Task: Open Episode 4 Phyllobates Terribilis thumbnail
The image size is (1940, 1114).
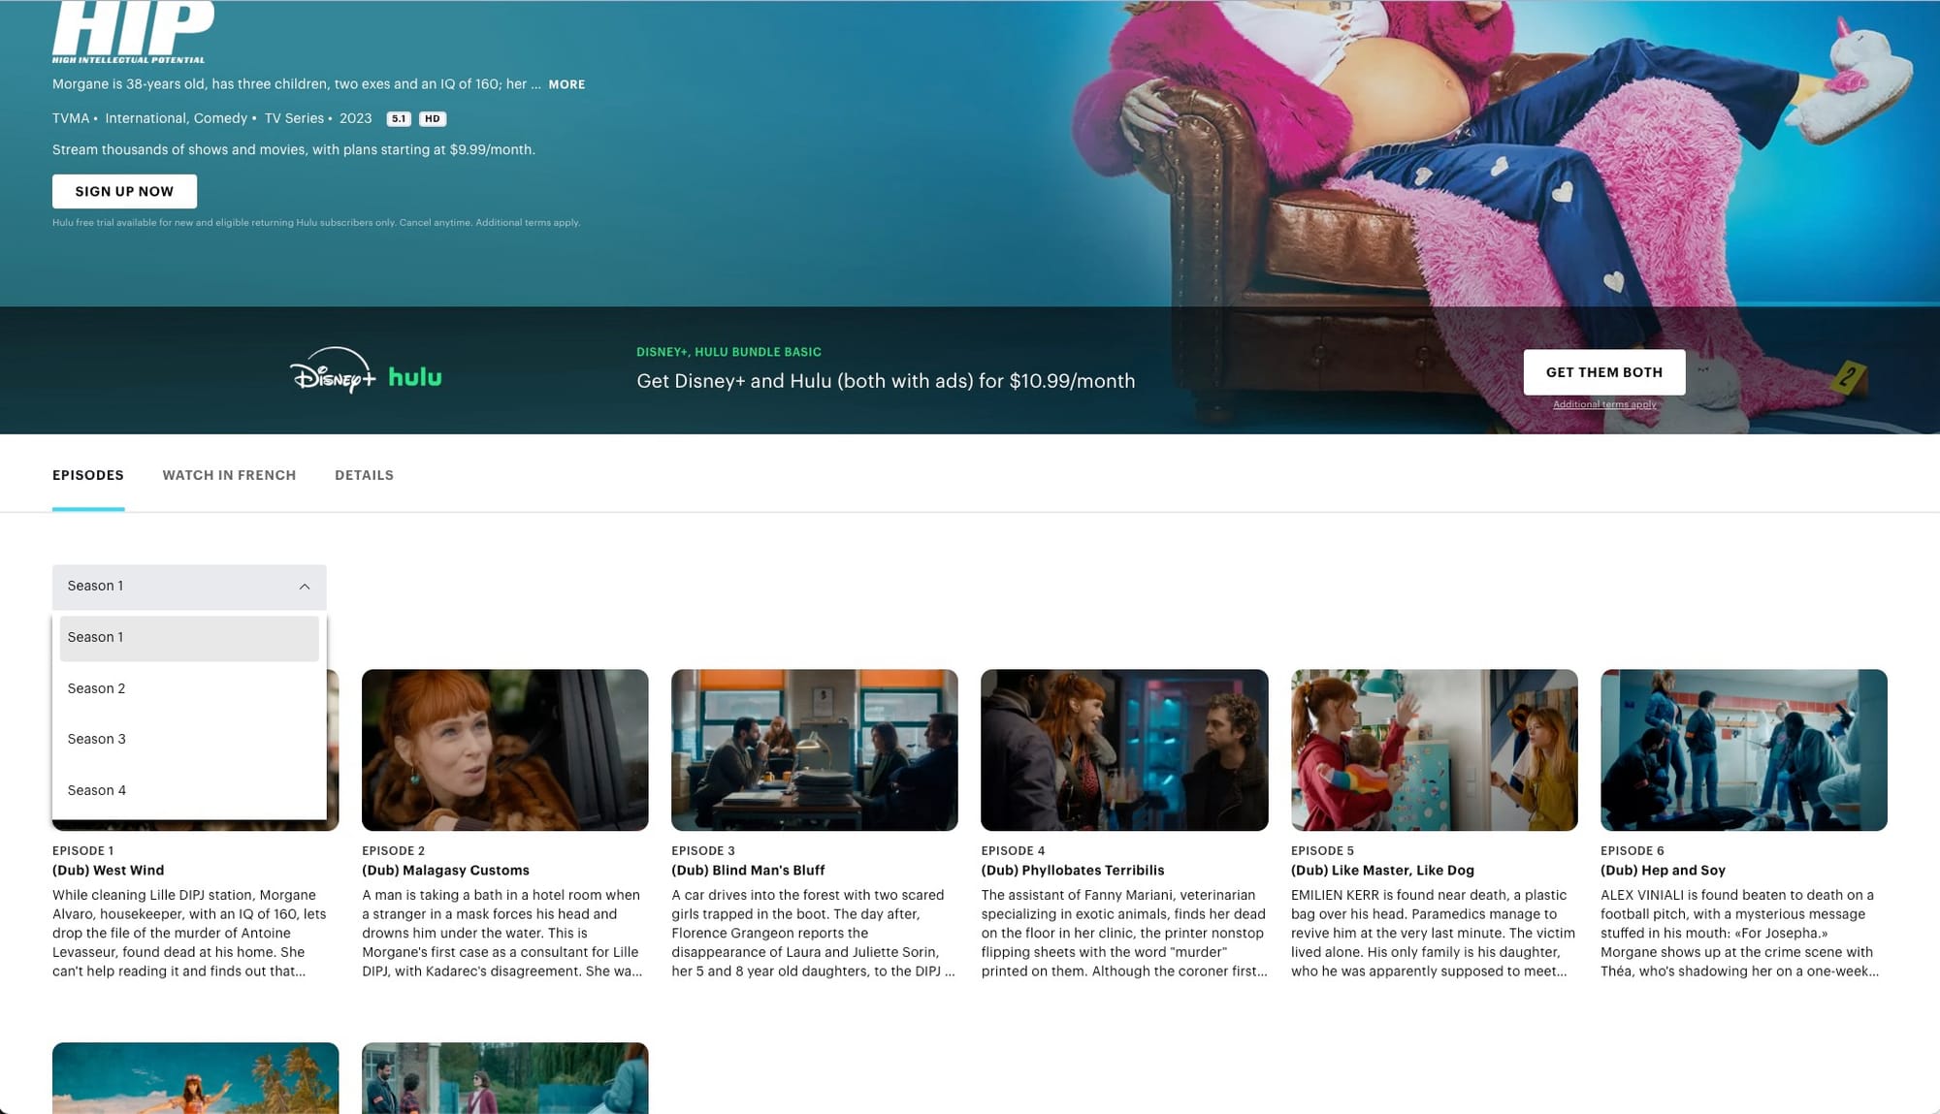Action: point(1124,749)
